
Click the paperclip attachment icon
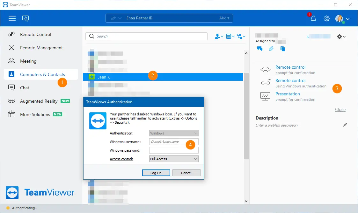point(271,49)
